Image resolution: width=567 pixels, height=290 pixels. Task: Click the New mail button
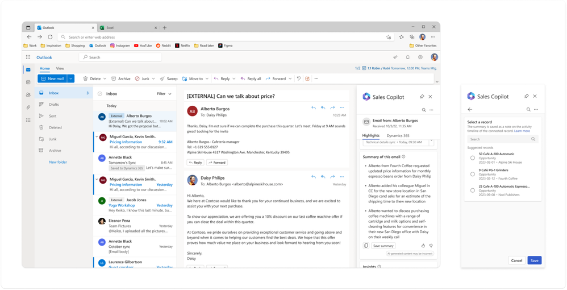tap(53, 78)
